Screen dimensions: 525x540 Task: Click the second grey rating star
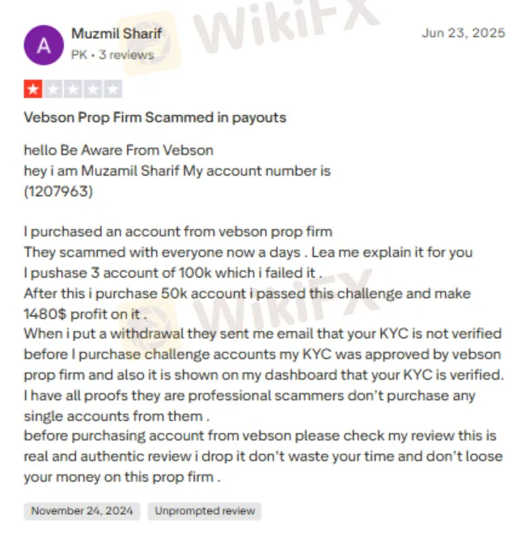53,89
